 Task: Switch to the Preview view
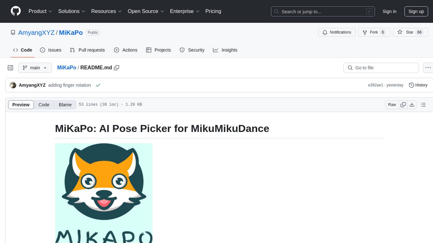click(21, 105)
